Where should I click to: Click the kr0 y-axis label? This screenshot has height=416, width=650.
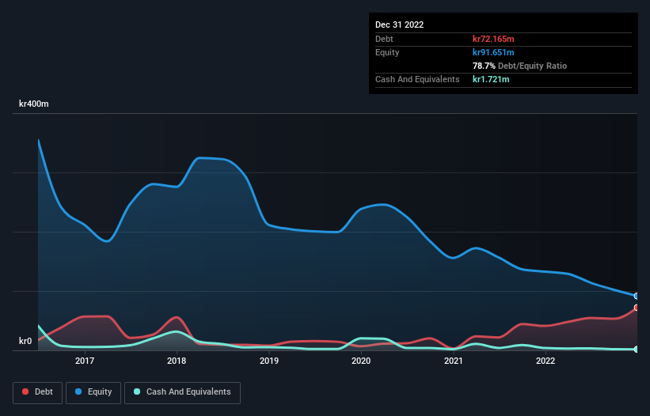click(x=25, y=341)
